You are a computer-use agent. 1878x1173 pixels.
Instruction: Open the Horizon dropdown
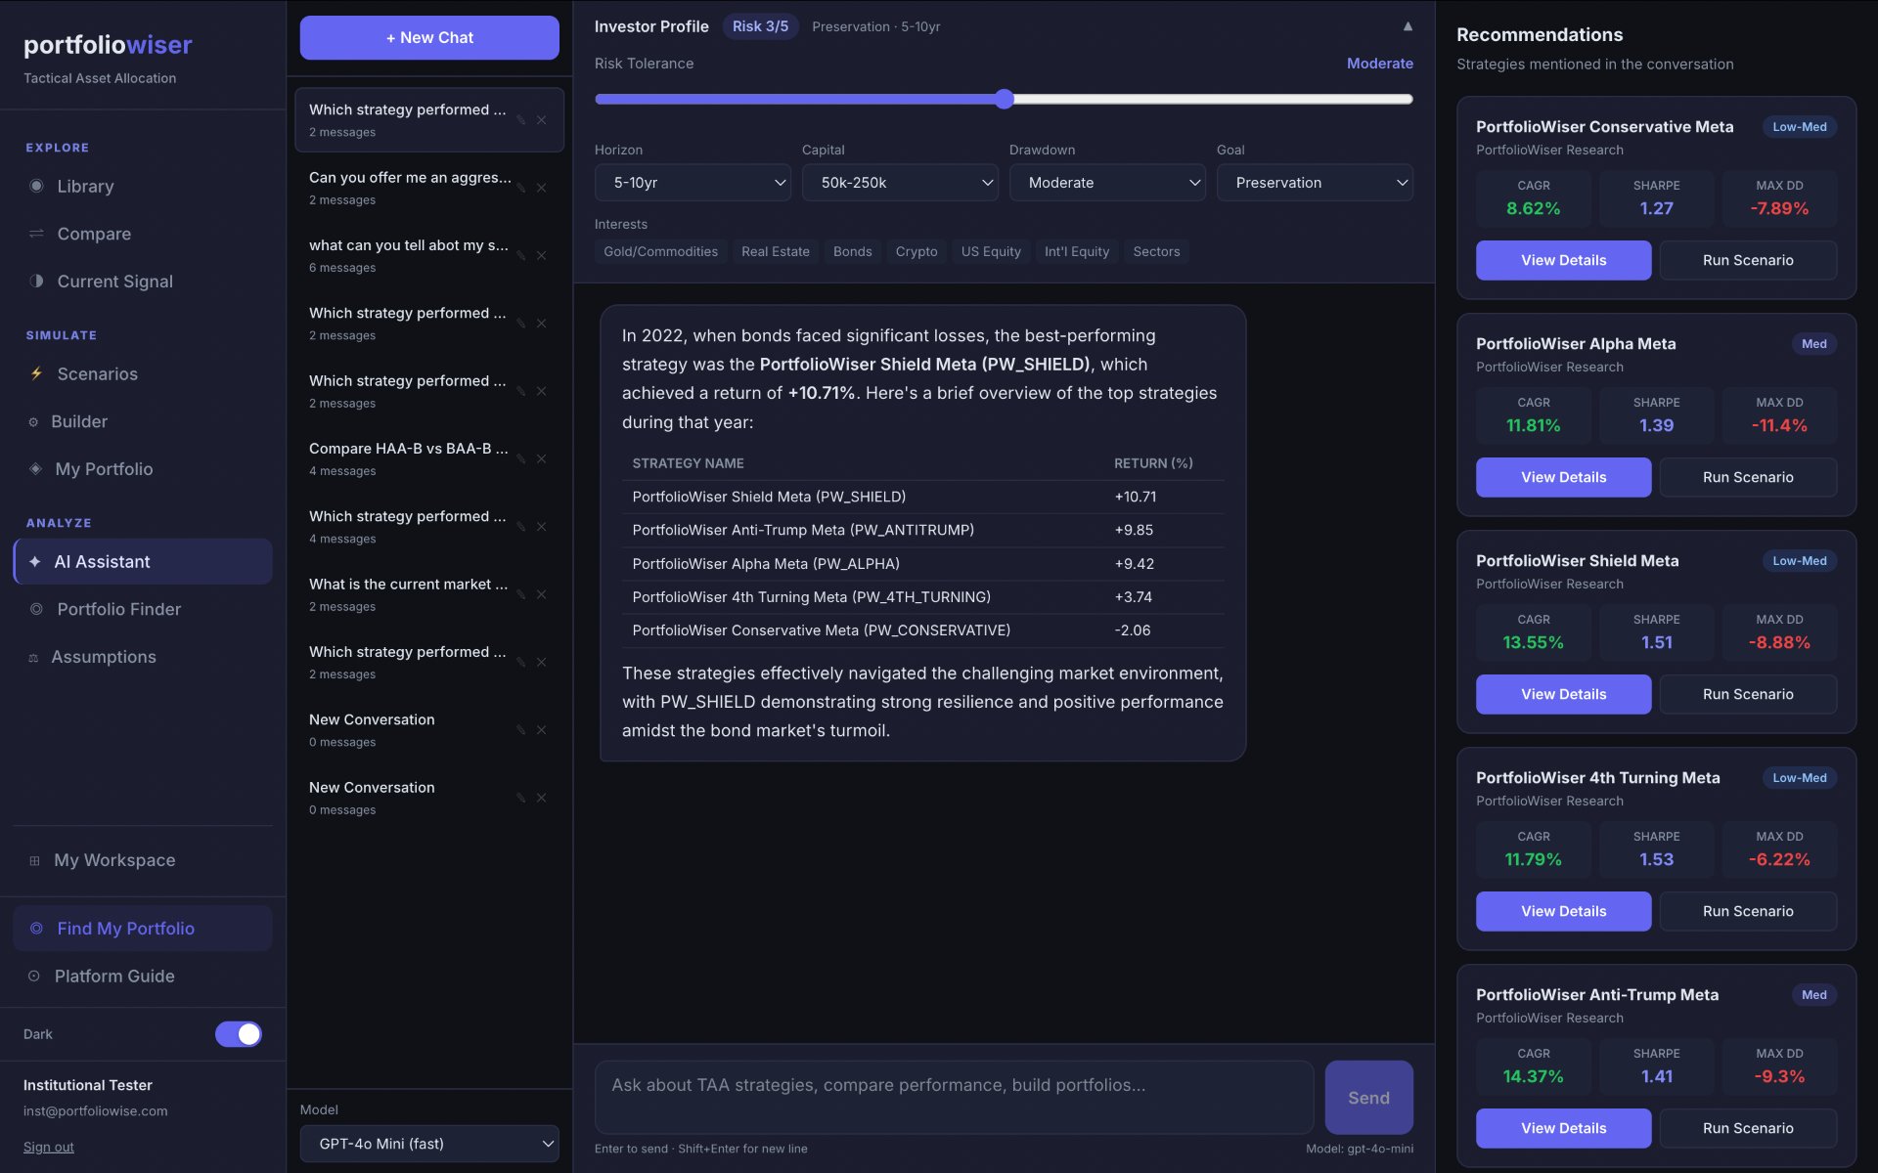[x=693, y=183]
